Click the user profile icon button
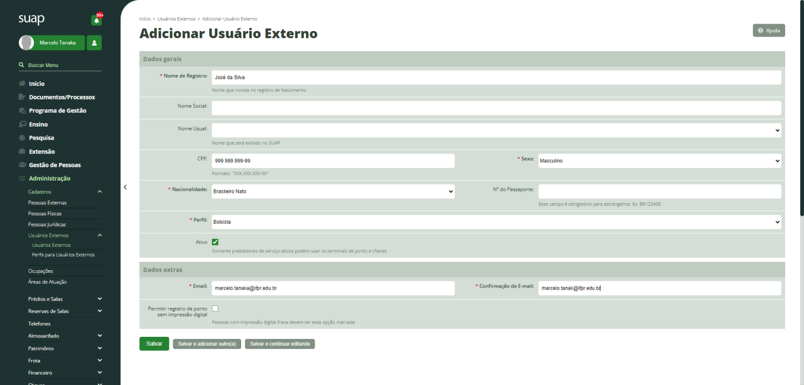This screenshot has width=804, height=385. 94,43
